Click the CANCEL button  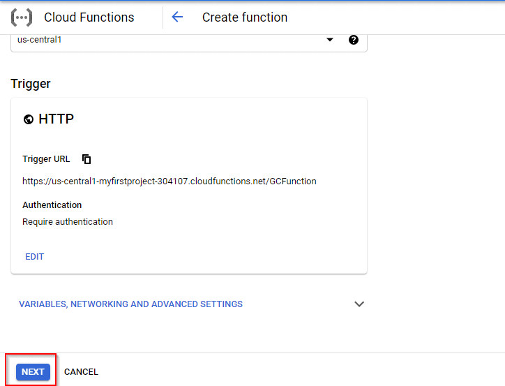pyautogui.click(x=81, y=372)
